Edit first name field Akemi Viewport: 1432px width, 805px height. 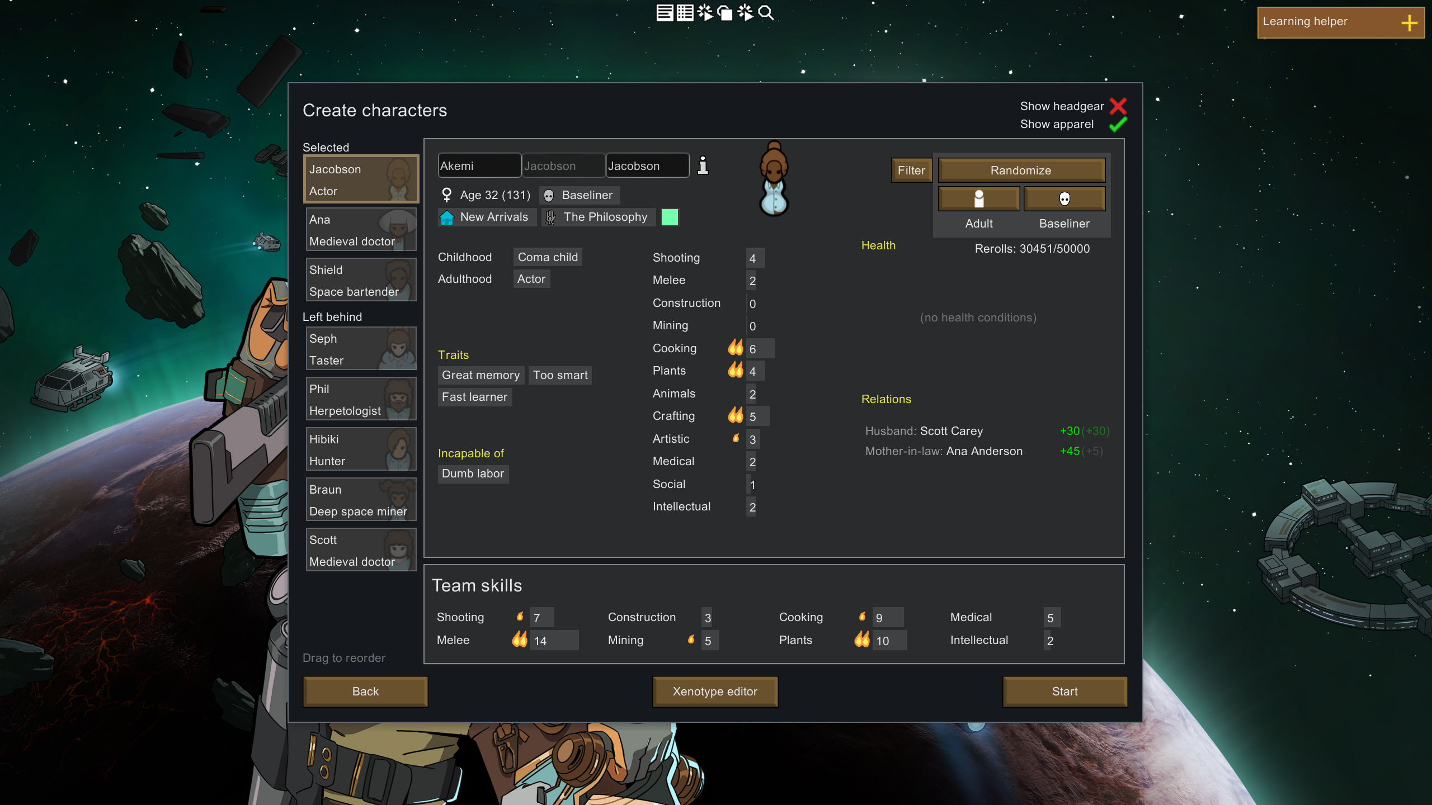pos(479,165)
